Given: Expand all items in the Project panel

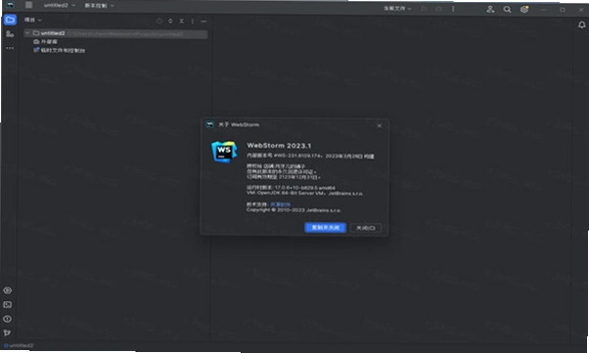Looking at the screenshot, I should (170, 22).
